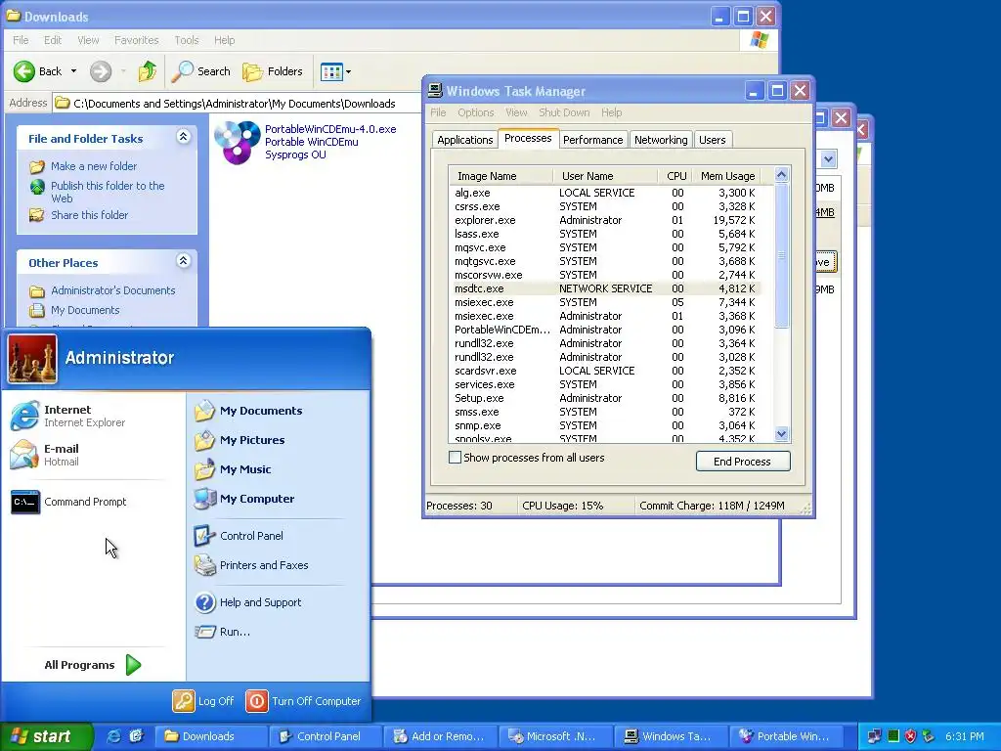Open My Documents in Start menu
1001x751 pixels.
click(249, 411)
